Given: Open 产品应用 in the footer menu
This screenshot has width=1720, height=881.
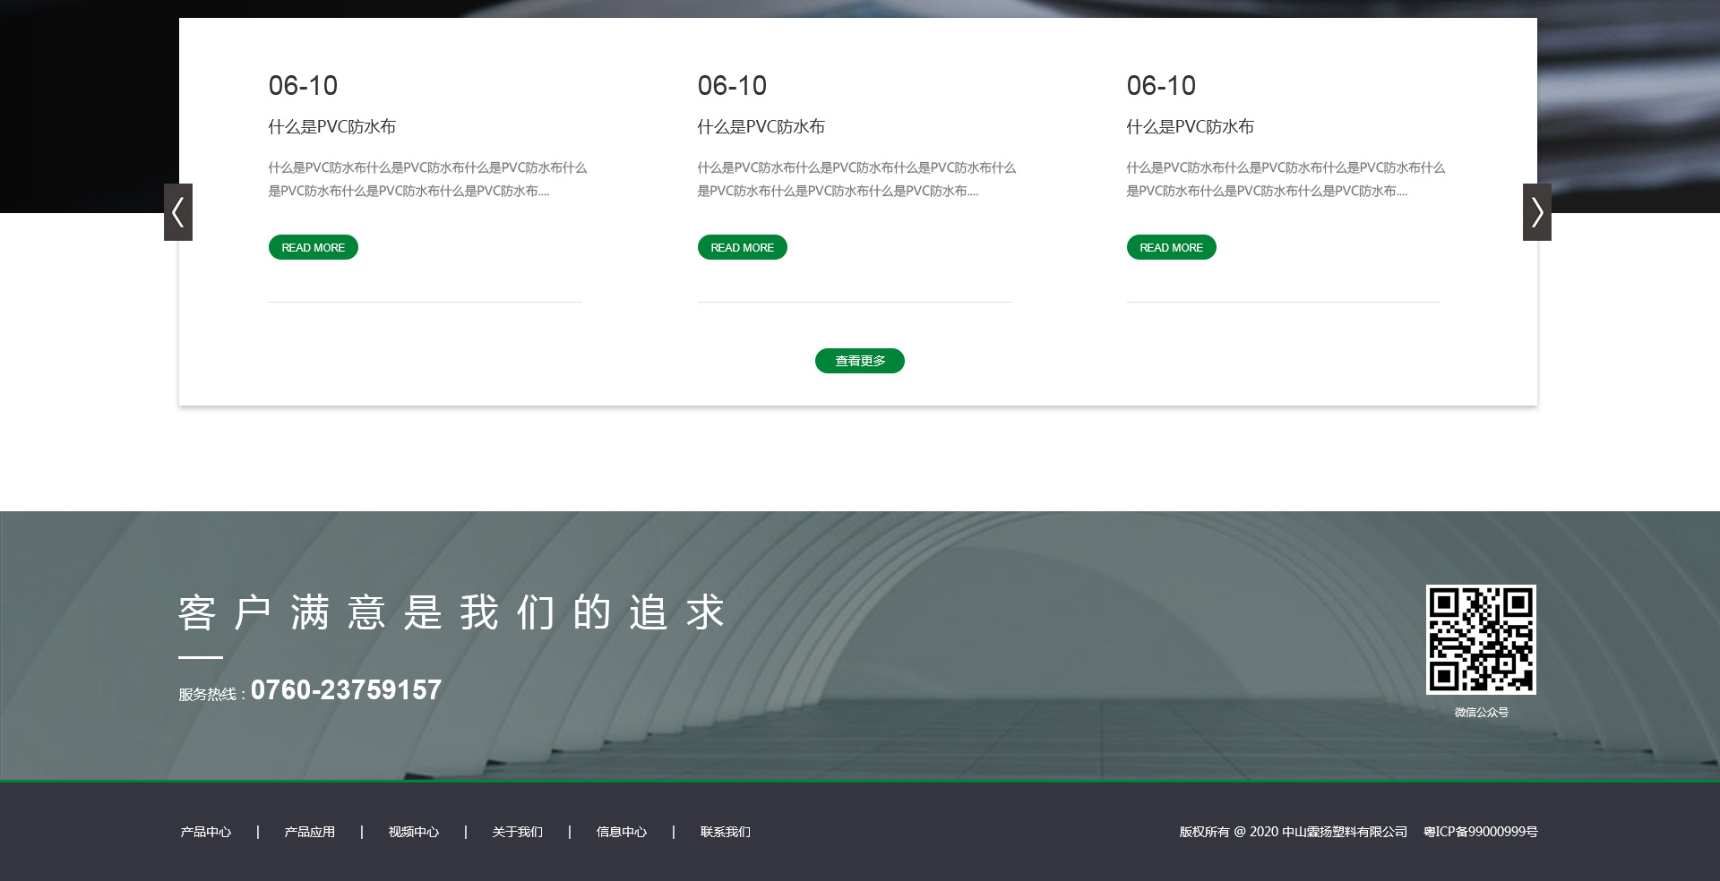Looking at the screenshot, I should pos(309,832).
